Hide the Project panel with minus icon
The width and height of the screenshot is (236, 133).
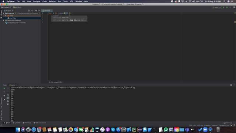(39, 11)
